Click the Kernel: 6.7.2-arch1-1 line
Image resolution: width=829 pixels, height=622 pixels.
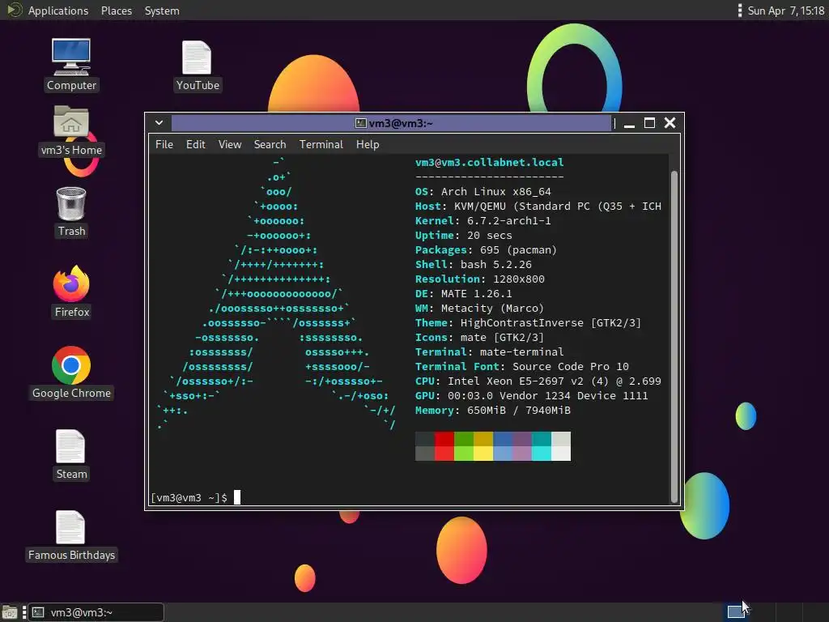click(483, 220)
